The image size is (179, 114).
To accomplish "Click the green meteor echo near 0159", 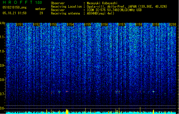I will (153, 91).
